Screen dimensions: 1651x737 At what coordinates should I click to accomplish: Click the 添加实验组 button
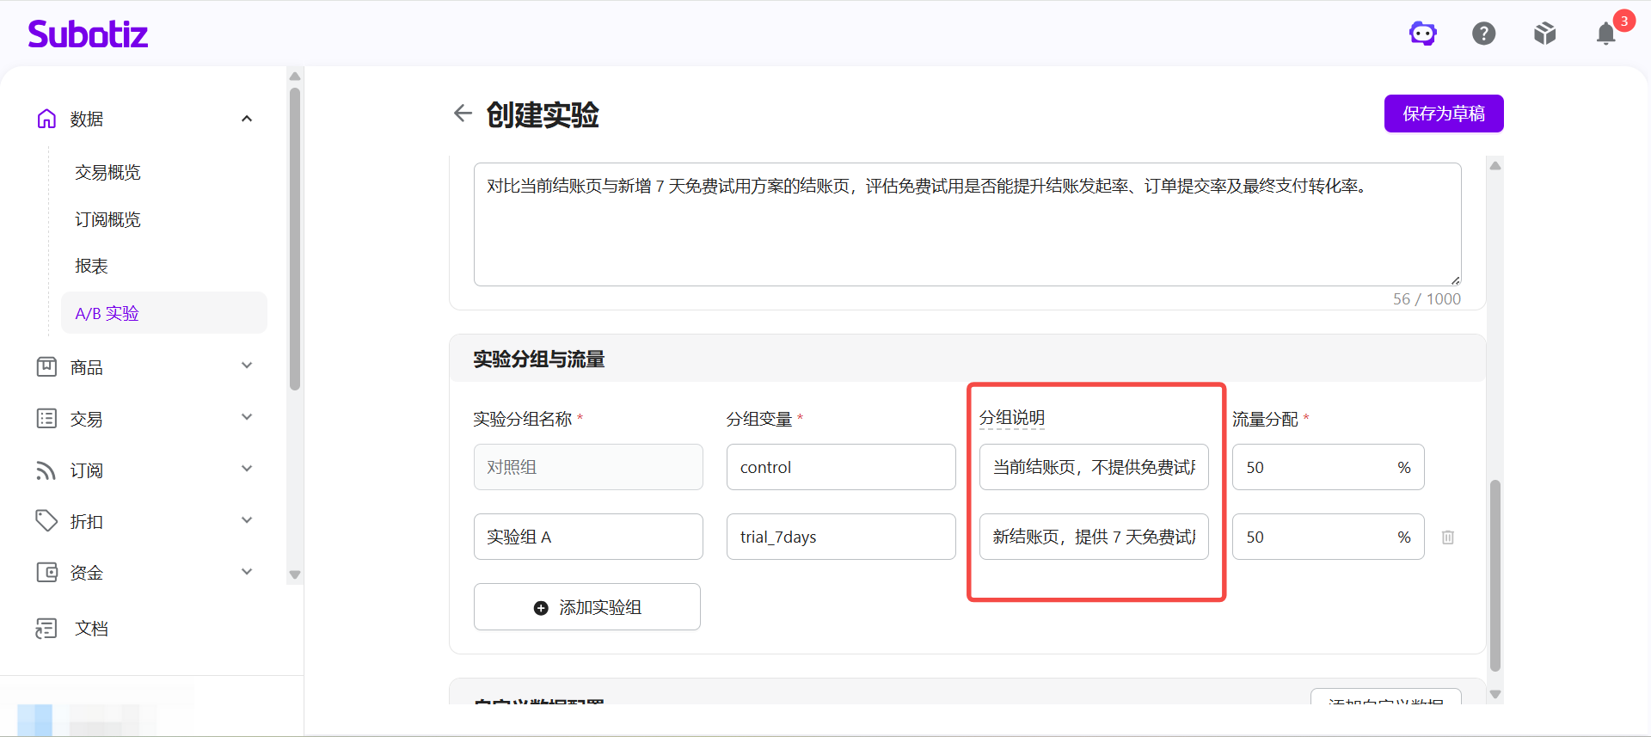pyautogui.click(x=587, y=607)
